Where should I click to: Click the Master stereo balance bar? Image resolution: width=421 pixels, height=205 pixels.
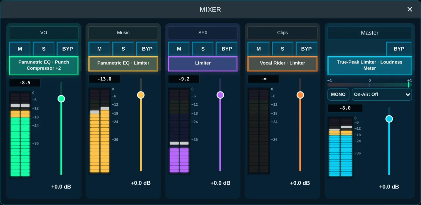(370, 85)
